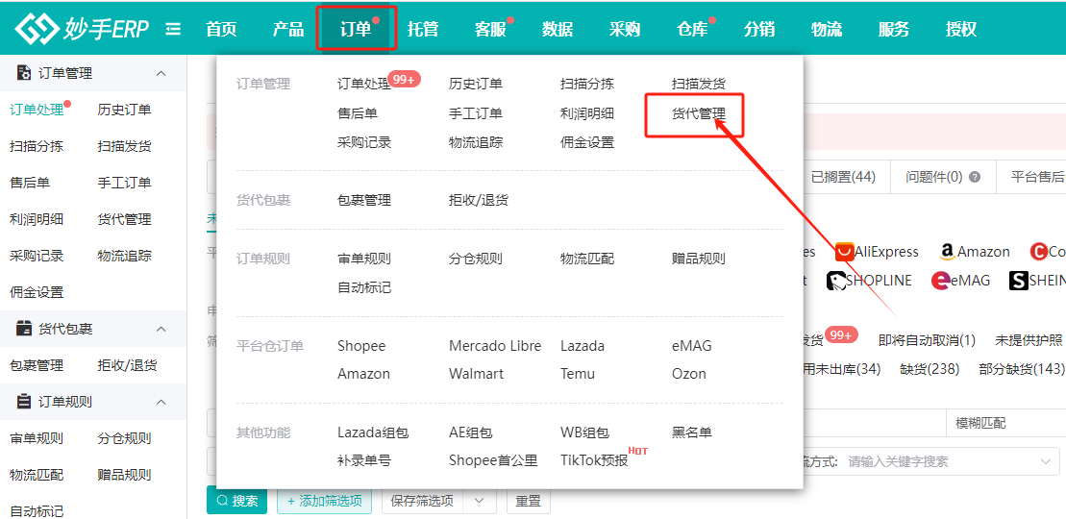The height and width of the screenshot is (519, 1066).
Task: Select the eMAG platform logo in filters
Action: coord(941,281)
